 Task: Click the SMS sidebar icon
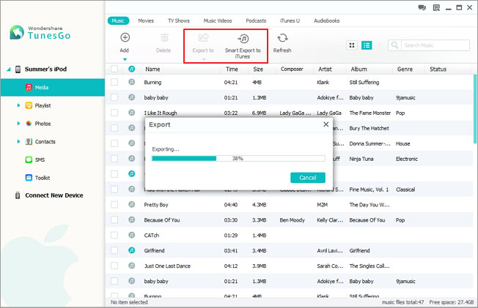click(29, 159)
